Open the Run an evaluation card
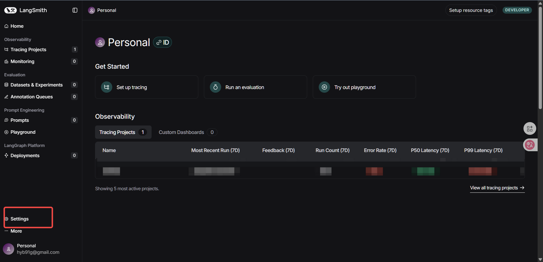 [255, 87]
